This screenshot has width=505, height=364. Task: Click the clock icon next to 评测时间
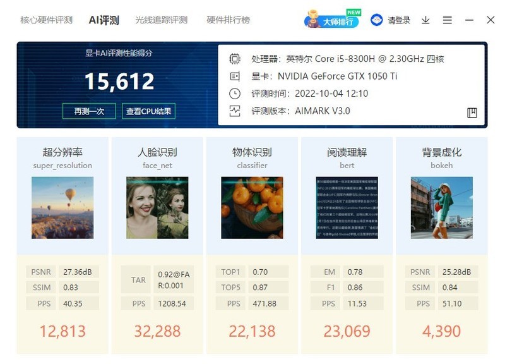(235, 94)
